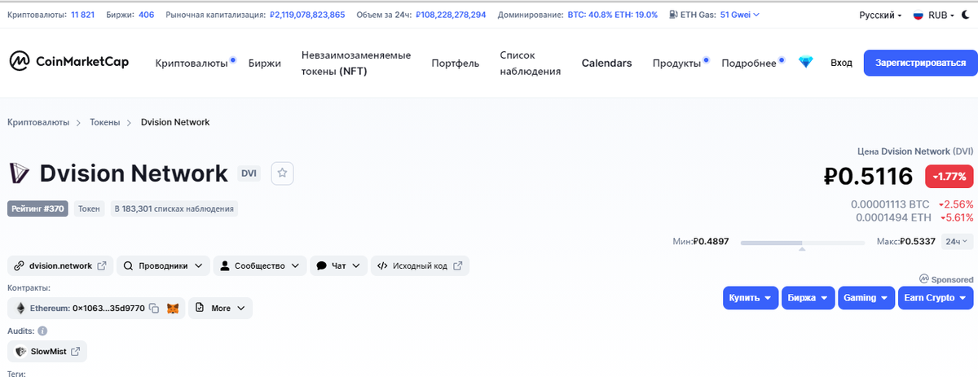Click the red -1.77% change badge
The image size is (978, 377).
(949, 176)
